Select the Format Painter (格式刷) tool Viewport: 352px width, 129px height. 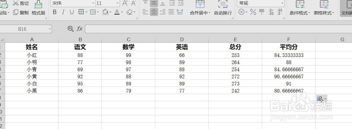click(x=38, y=8)
